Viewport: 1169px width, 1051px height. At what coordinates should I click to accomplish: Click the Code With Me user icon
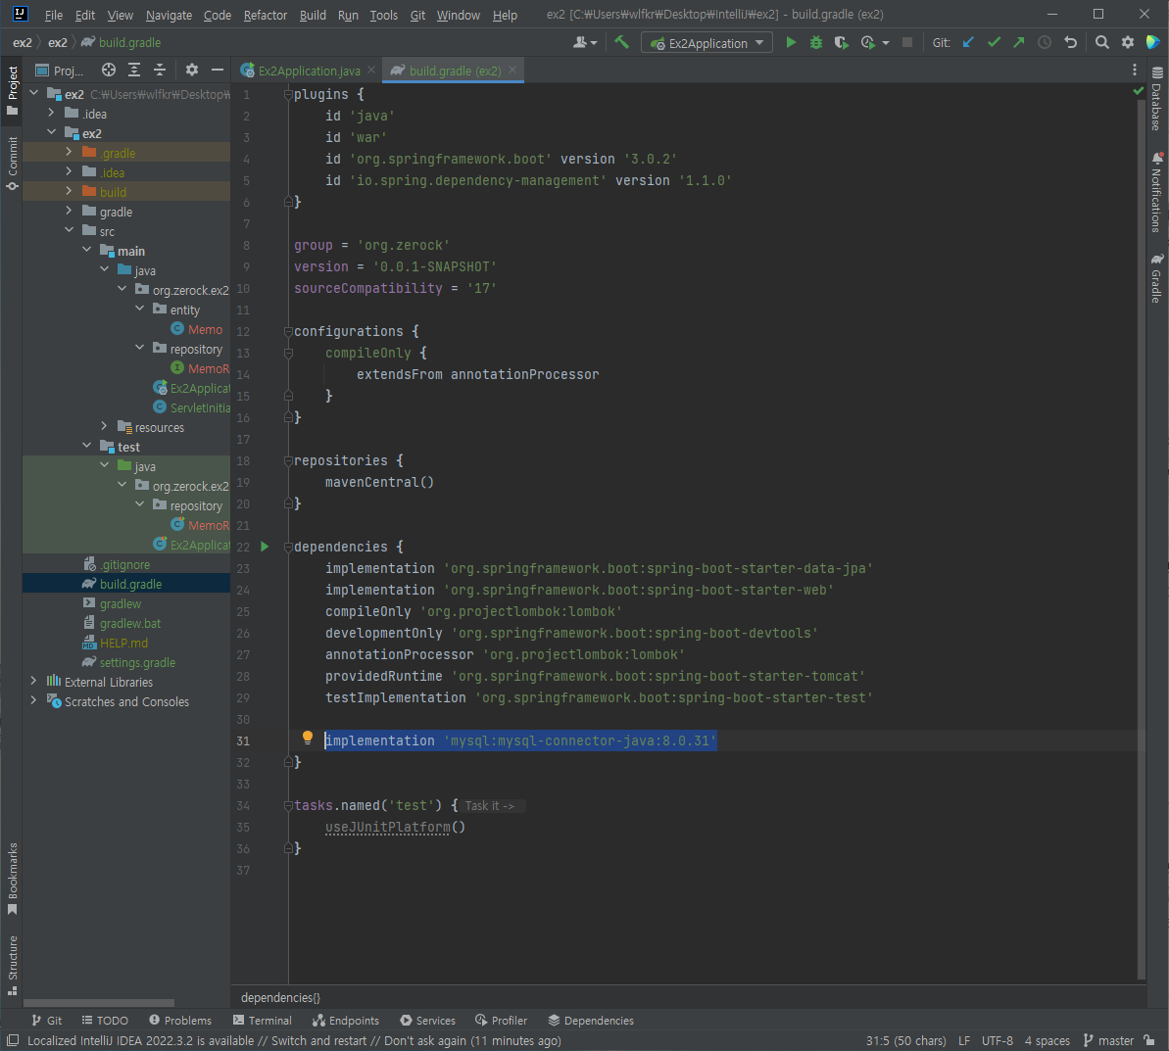(x=584, y=42)
